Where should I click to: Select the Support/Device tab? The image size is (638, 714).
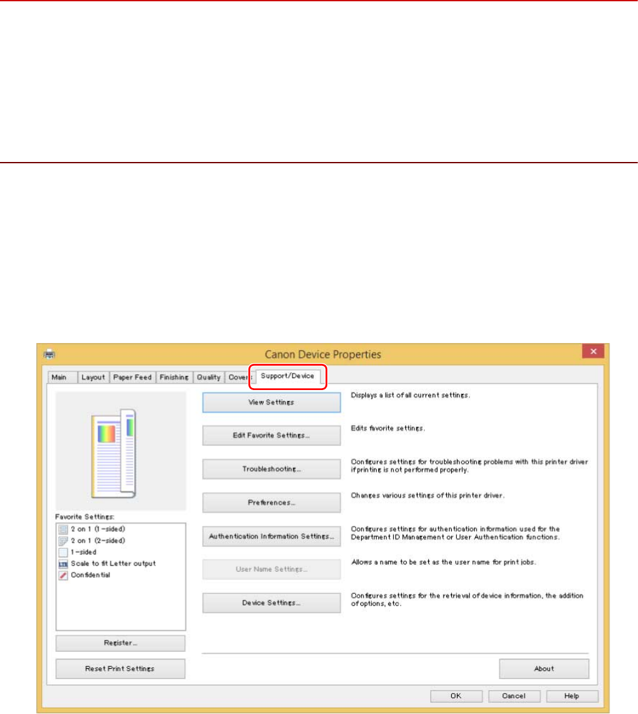coord(287,376)
